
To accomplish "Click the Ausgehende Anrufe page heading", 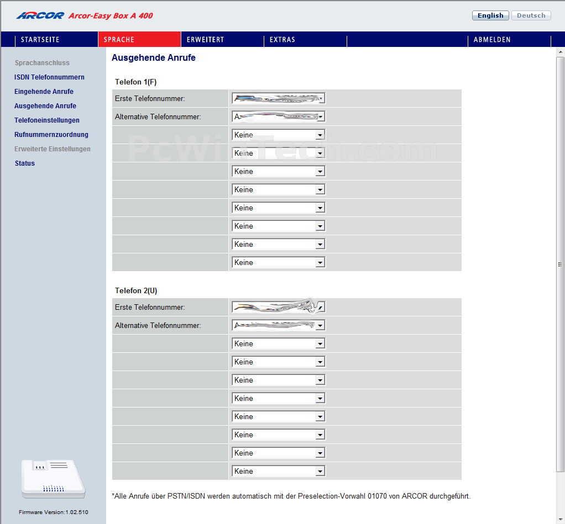I will (154, 57).
